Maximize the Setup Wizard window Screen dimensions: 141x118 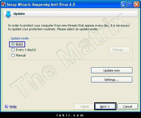[x=130, y=4]
